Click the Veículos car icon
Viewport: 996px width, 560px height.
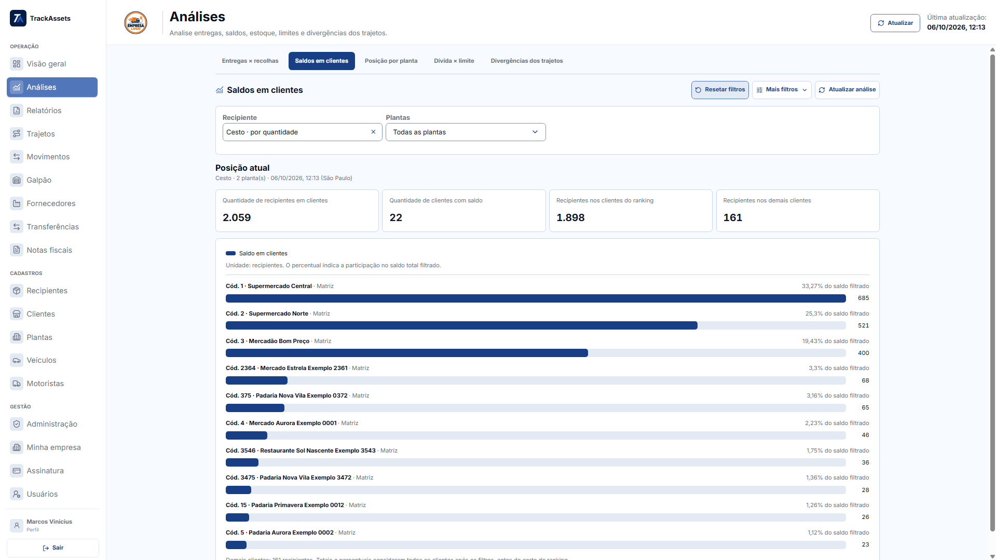coord(17,360)
